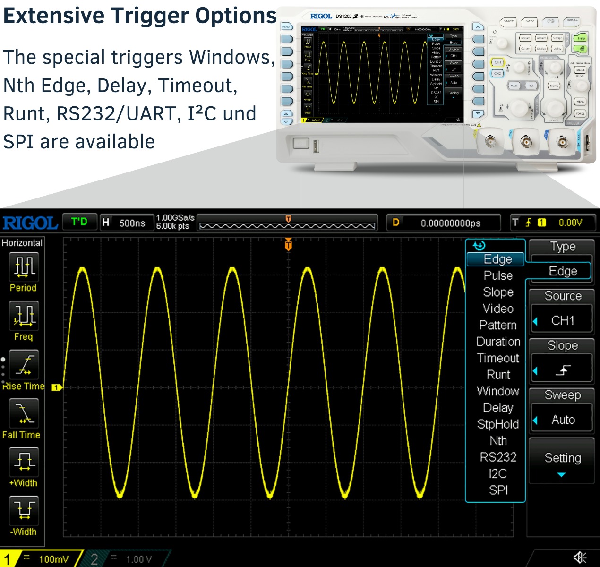Pick the -Width measurement icon in the enlarged screen
Image resolution: width=600 pixels, height=567 pixels.
[24, 511]
